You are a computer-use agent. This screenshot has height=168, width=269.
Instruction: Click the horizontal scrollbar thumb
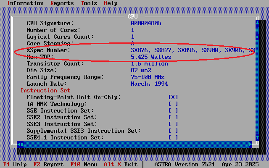coord(22,144)
